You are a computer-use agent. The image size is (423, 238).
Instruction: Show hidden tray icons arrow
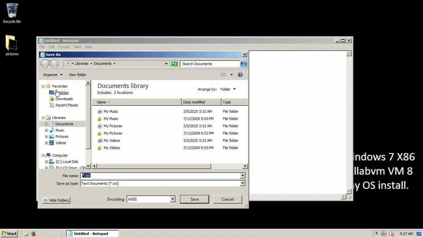[376, 234]
